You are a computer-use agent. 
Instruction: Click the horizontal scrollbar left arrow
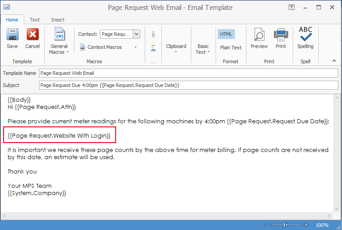pos(4,216)
